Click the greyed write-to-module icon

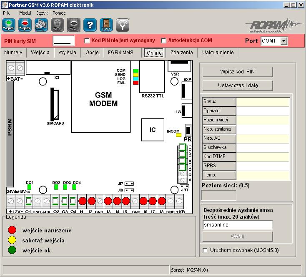(x=74, y=25)
